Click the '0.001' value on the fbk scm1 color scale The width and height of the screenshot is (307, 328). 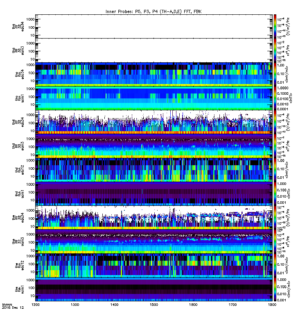[282, 300]
